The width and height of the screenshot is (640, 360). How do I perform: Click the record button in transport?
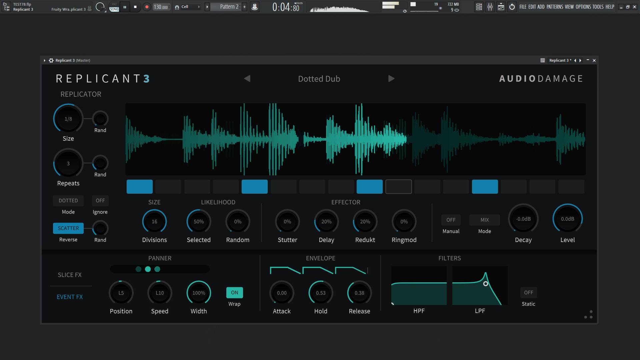pyautogui.click(x=147, y=7)
